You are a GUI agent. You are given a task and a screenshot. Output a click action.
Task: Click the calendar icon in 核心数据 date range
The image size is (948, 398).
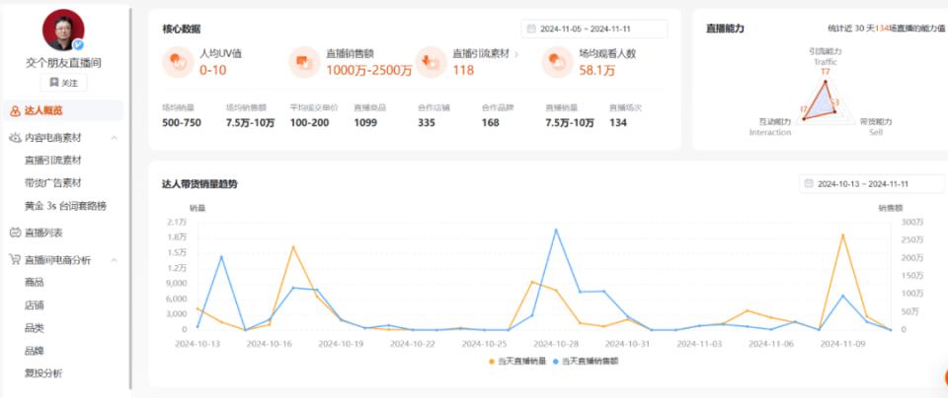point(531,29)
